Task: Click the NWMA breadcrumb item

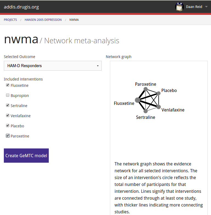Action: (x=74, y=20)
